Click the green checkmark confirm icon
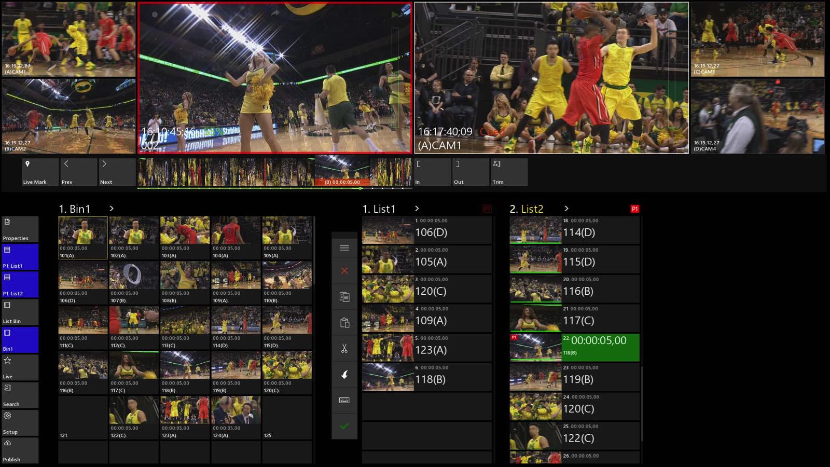The image size is (830, 467). coord(344,427)
